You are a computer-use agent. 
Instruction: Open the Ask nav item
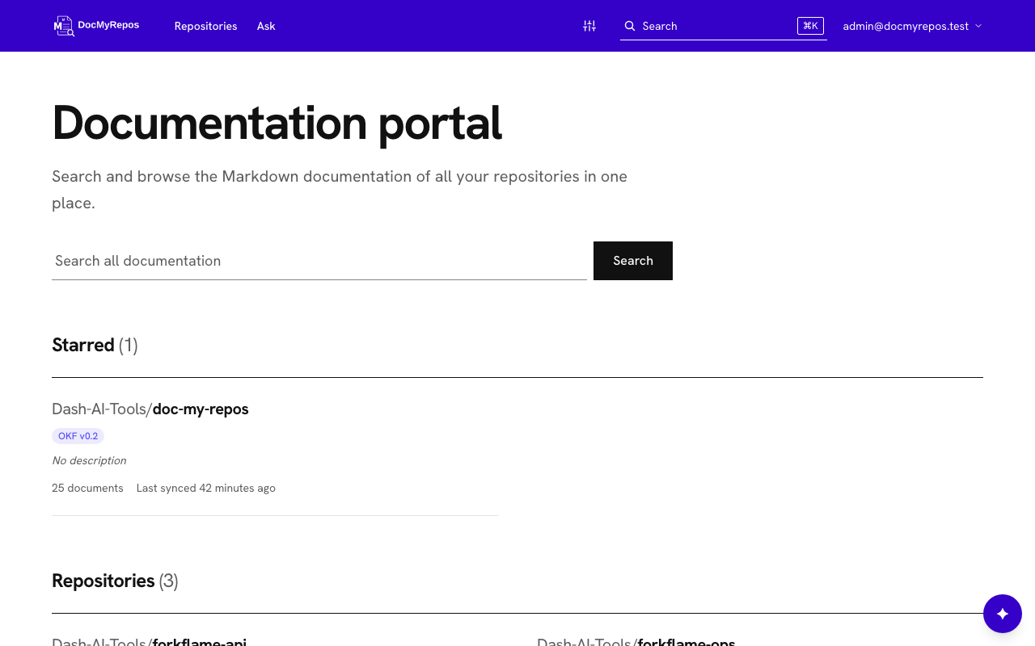266,26
